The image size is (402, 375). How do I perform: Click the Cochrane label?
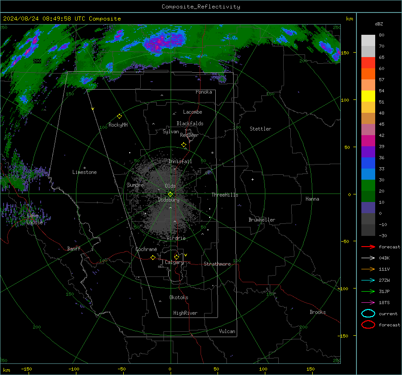click(146, 249)
